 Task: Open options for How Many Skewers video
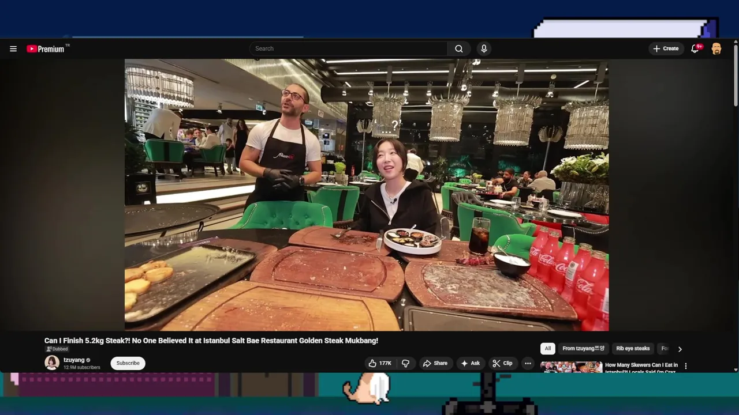tap(686, 366)
